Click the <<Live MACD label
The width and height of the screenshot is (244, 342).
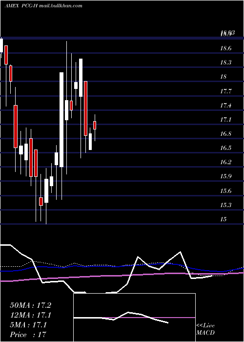[x=205, y=329]
